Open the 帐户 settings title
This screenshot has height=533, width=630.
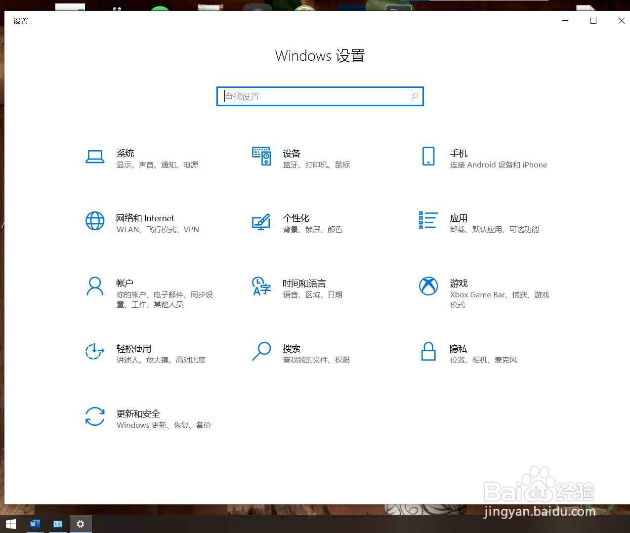coord(125,284)
